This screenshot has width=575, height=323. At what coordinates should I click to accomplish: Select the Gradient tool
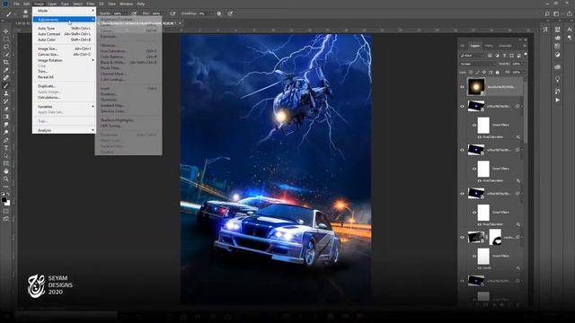pyautogui.click(x=6, y=117)
